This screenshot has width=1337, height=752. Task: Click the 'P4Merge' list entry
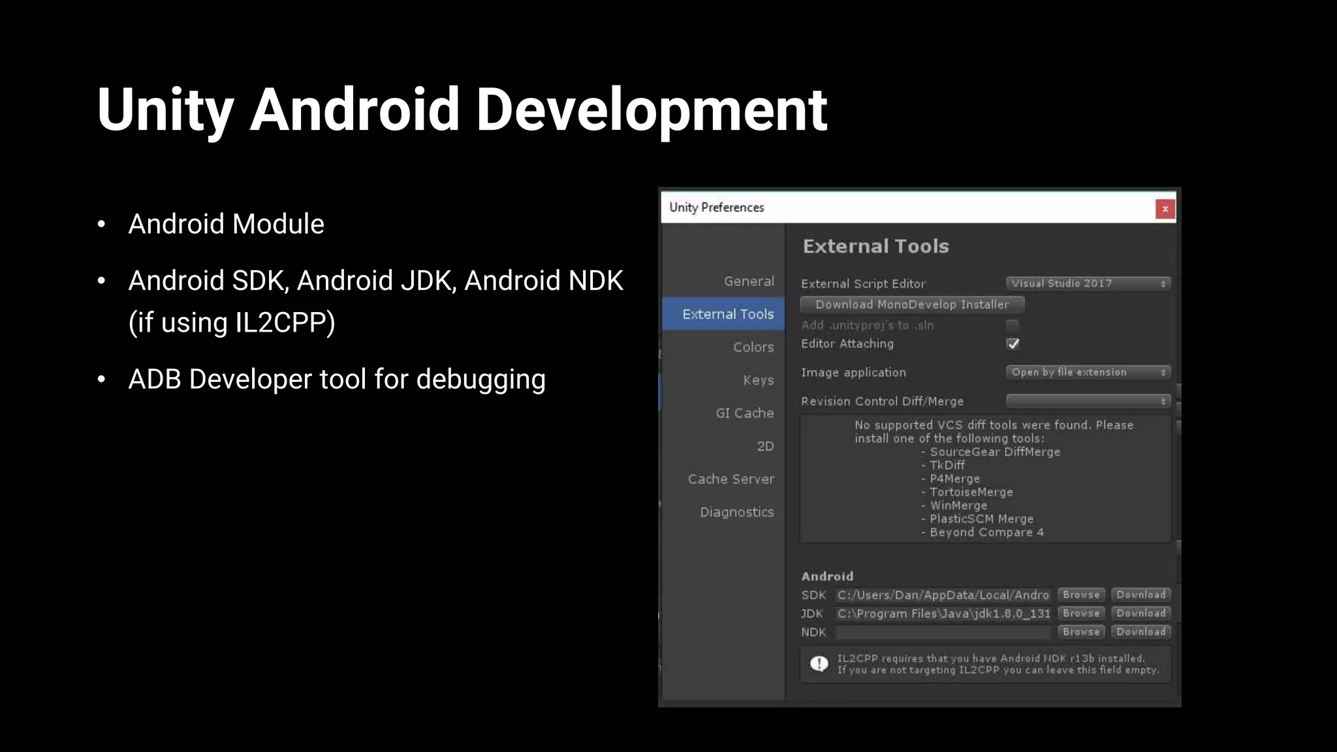(x=951, y=478)
